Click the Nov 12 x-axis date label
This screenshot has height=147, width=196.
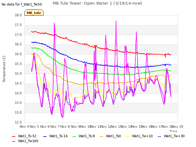(x=106, y=126)
